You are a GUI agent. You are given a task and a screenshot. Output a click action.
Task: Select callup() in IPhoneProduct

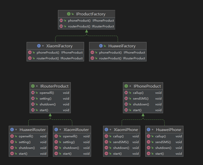(x=143, y=93)
